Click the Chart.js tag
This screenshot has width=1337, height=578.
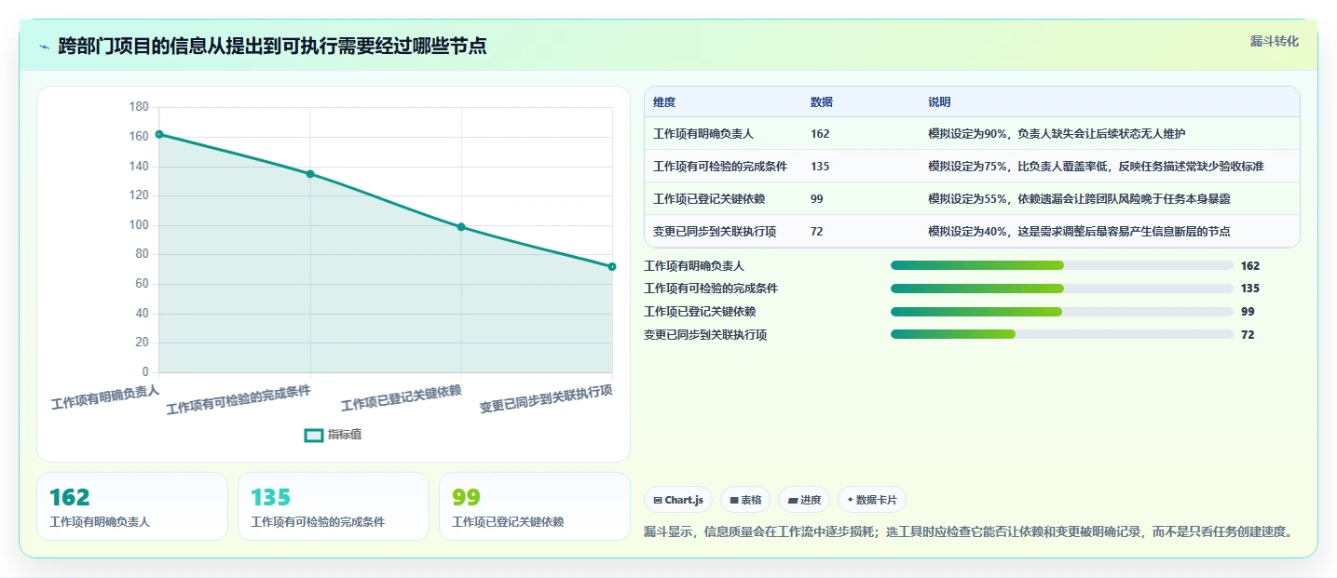tap(678, 500)
